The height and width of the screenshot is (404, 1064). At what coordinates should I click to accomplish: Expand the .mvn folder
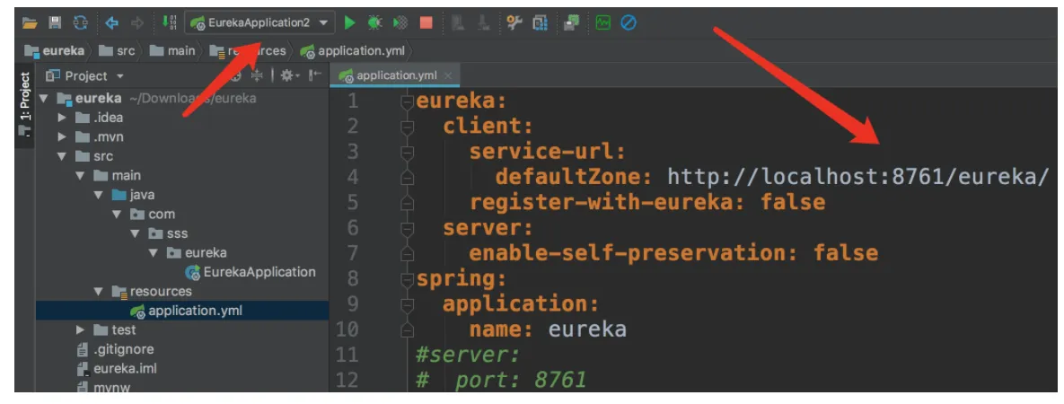(63, 137)
